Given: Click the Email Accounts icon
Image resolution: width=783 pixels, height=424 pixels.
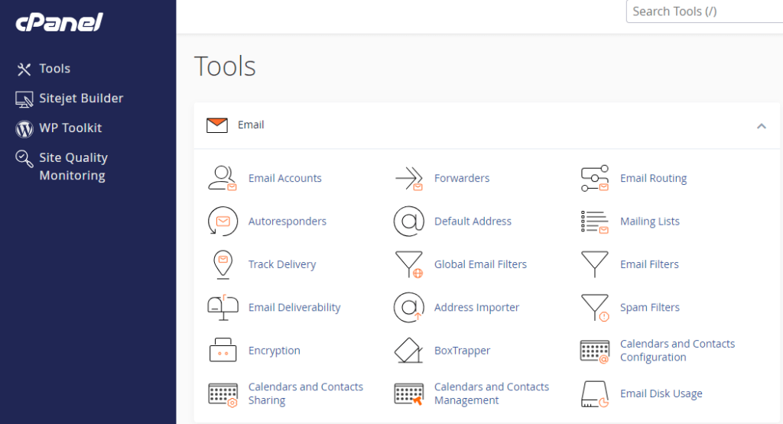Looking at the screenshot, I should click(223, 178).
